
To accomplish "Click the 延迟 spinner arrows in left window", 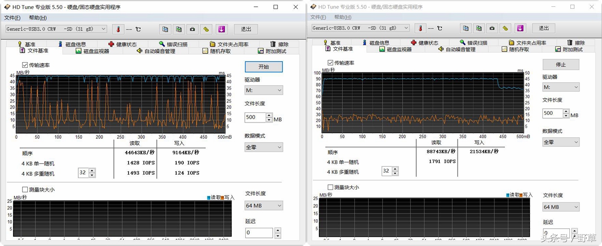I will click(x=277, y=233).
